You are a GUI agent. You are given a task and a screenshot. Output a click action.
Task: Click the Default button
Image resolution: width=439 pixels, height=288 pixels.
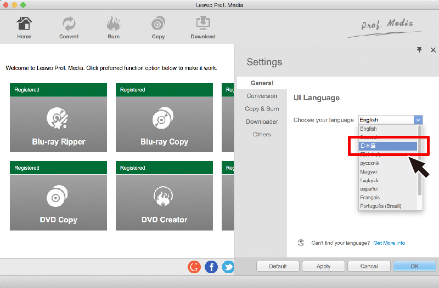278,266
